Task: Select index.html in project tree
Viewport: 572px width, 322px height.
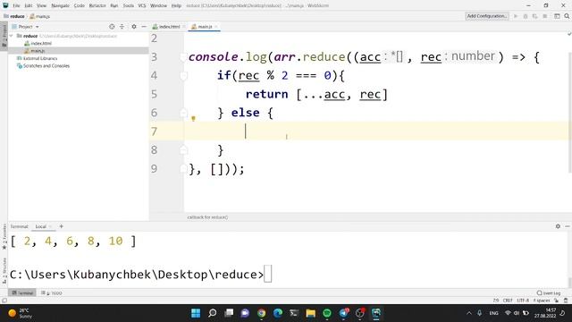Action: click(41, 43)
